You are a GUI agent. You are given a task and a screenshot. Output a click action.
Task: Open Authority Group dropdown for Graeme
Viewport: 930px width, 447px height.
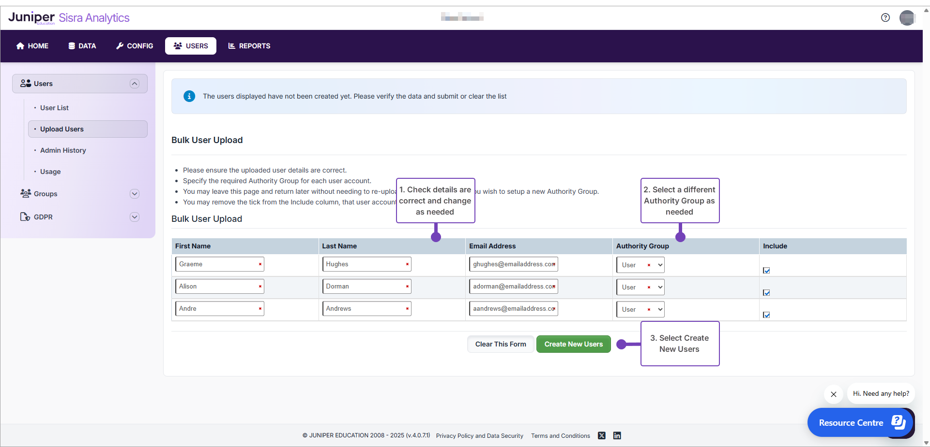[640, 265]
